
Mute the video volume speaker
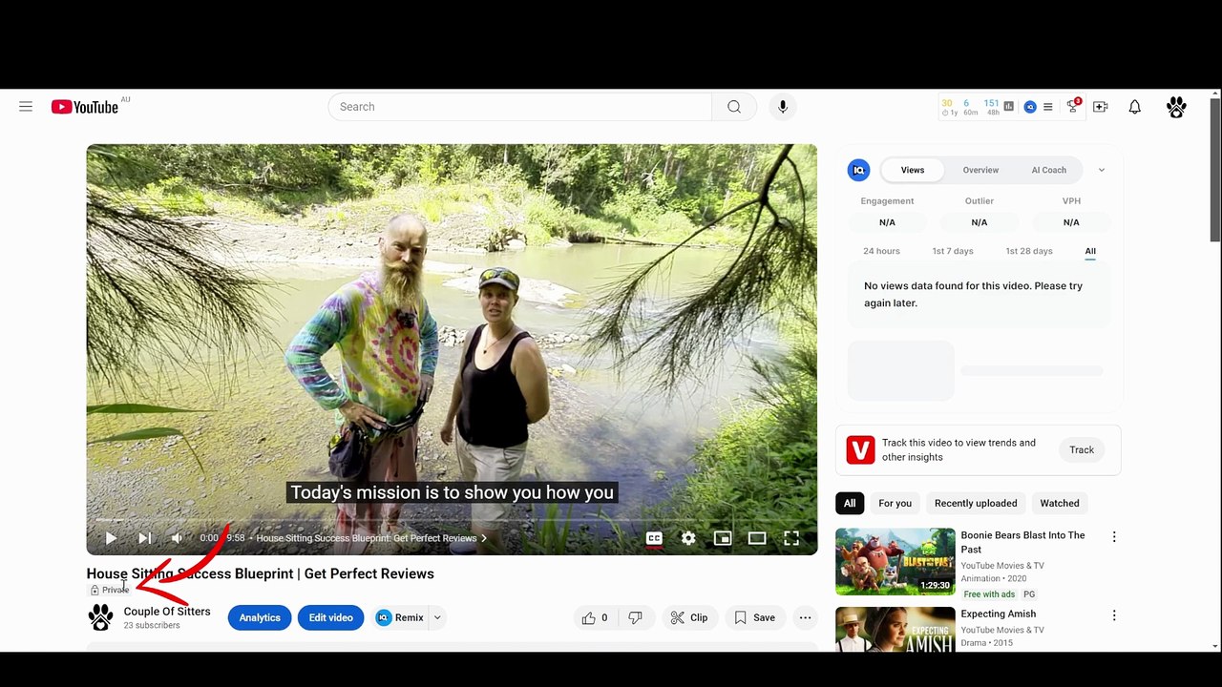[x=177, y=538]
